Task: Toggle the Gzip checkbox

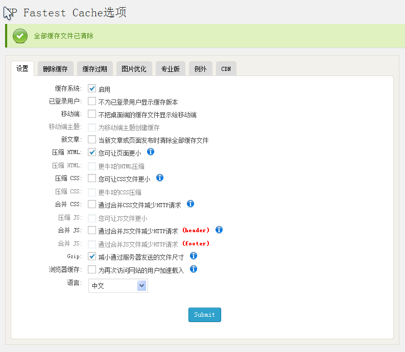Action: coord(92,256)
